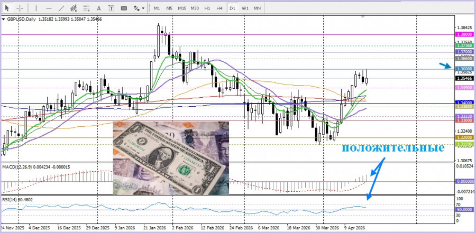
Task: Click the 1.30675 price scale value
Action: click(464, 161)
